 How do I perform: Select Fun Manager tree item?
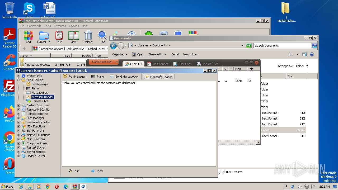40,84
